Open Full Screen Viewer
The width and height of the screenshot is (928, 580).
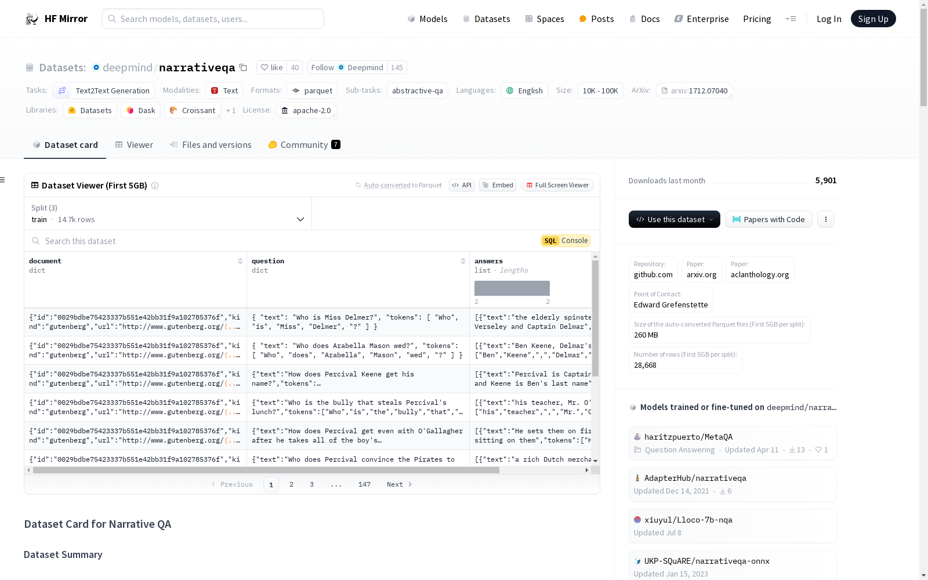click(557, 185)
